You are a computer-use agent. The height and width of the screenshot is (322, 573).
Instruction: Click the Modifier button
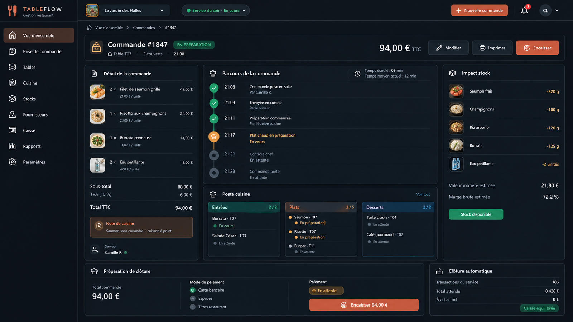click(x=448, y=48)
